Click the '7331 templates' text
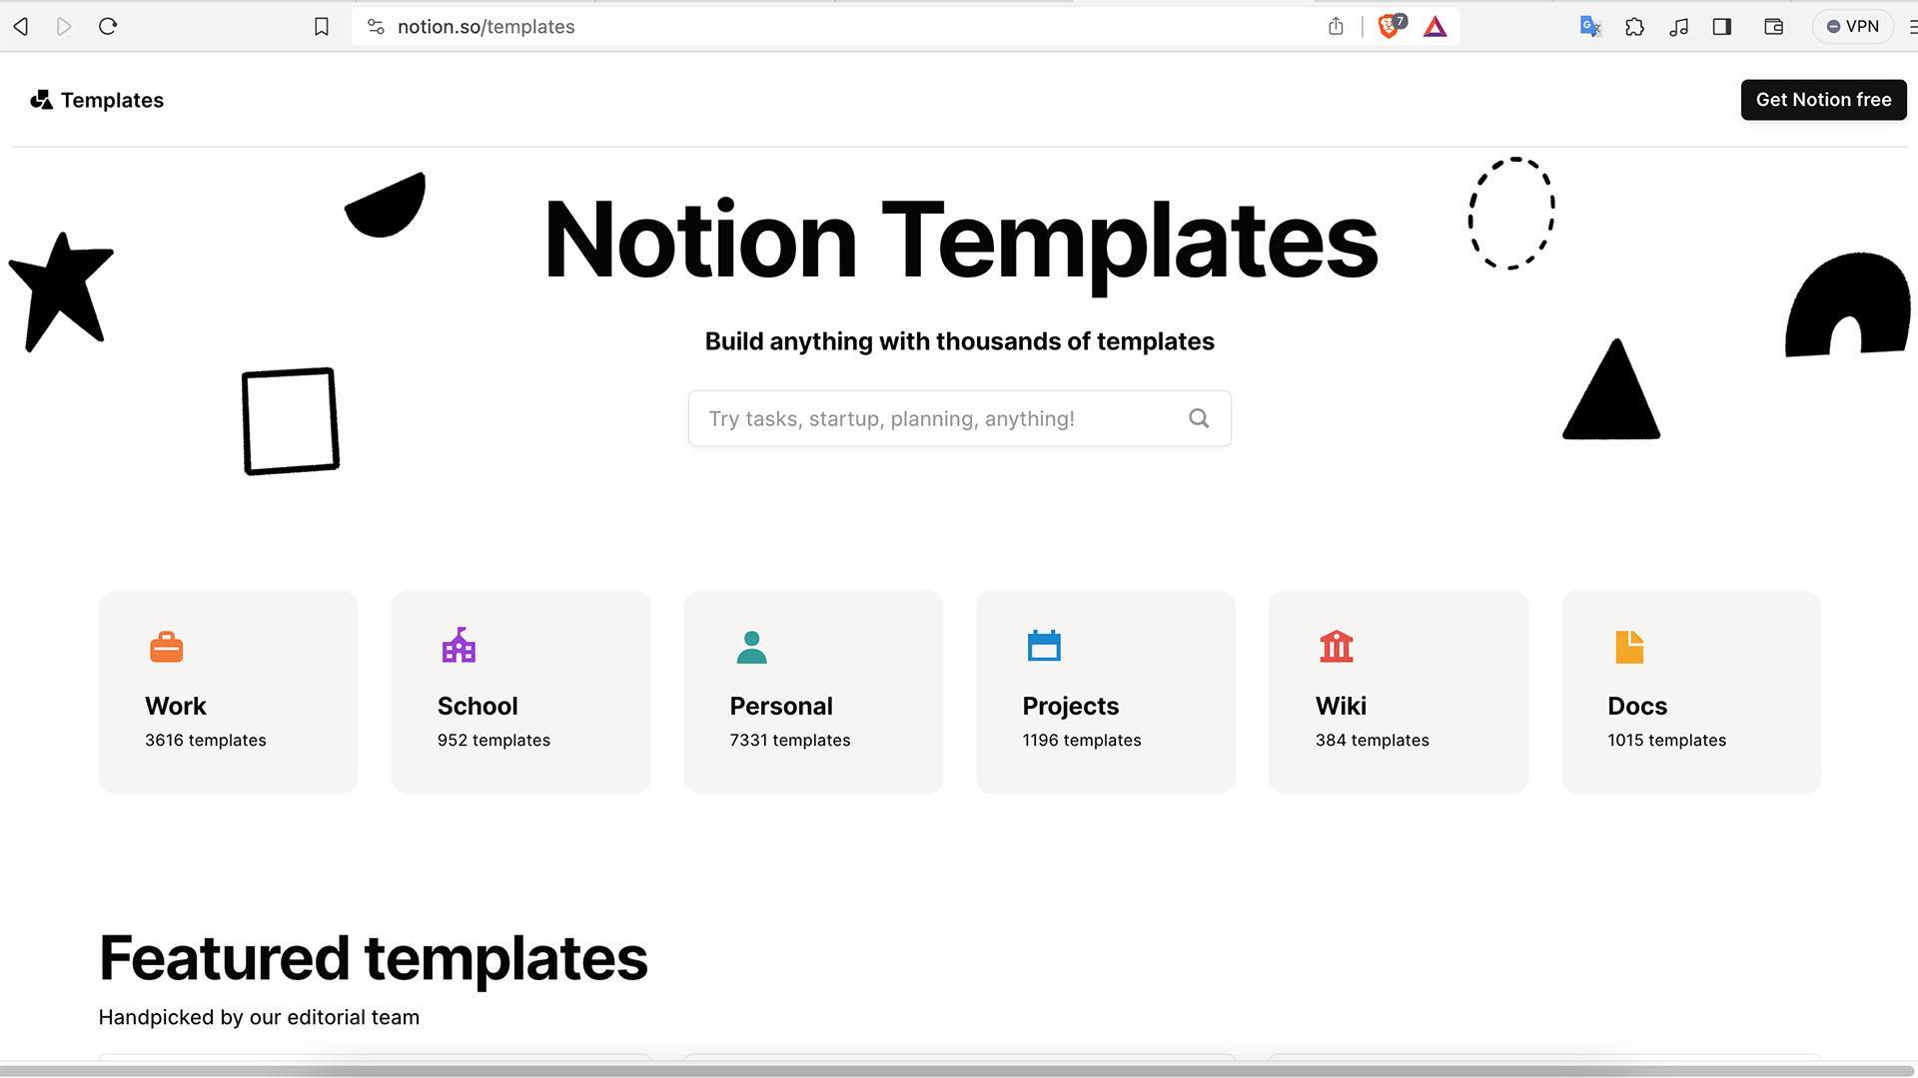Screen dimensions: 1918x1078 790,740
